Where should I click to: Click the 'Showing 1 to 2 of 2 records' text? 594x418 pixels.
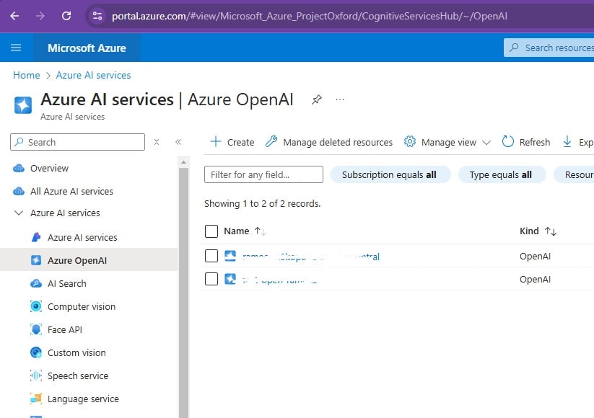pyautogui.click(x=262, y=203)
